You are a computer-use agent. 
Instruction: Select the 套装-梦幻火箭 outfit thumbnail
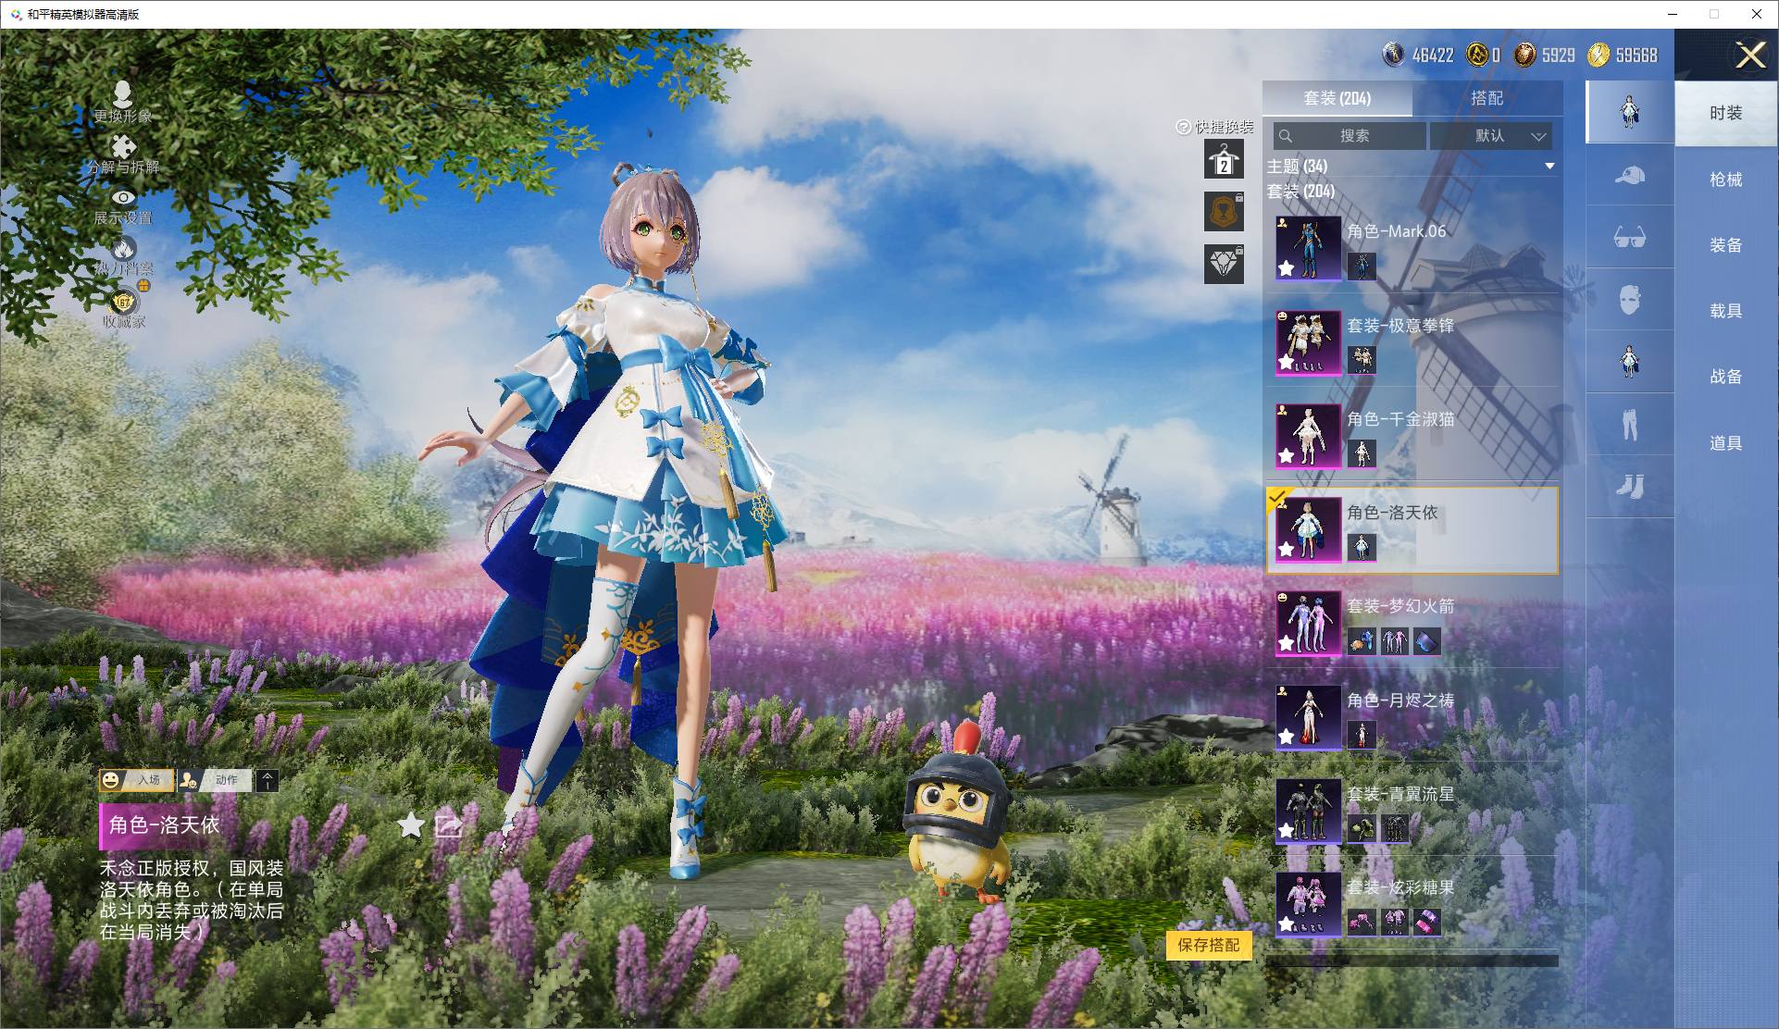1309,624
